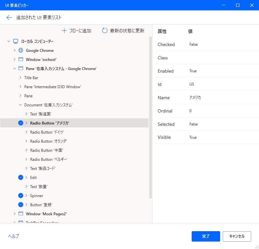Screen dimensions: 259x249
Task: Toggle the checkmark on Radio Button 'アメリカ'
Action: coord(21,123)
